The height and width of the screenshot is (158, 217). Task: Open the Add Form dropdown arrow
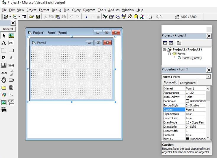point(19,17)
